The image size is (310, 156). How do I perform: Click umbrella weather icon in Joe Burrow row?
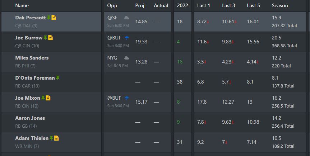[x=127, y=38]
